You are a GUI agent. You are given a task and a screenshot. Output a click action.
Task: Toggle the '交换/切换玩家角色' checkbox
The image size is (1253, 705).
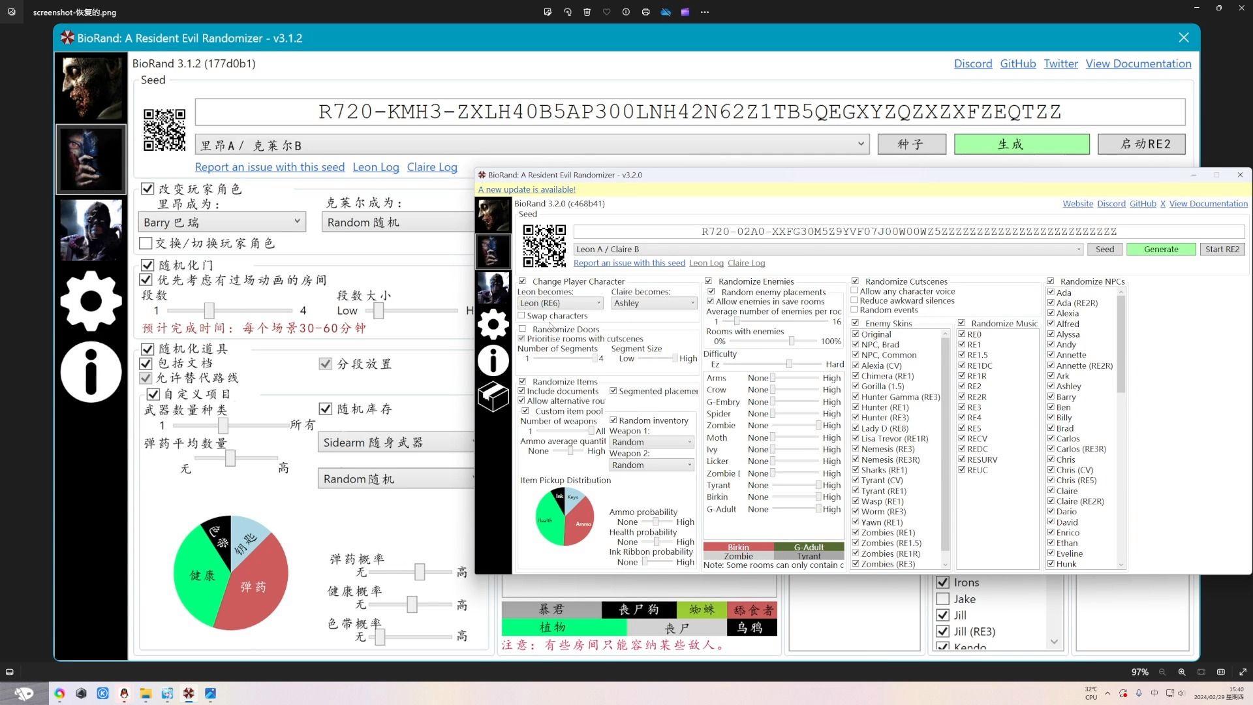tap(146, 243)
